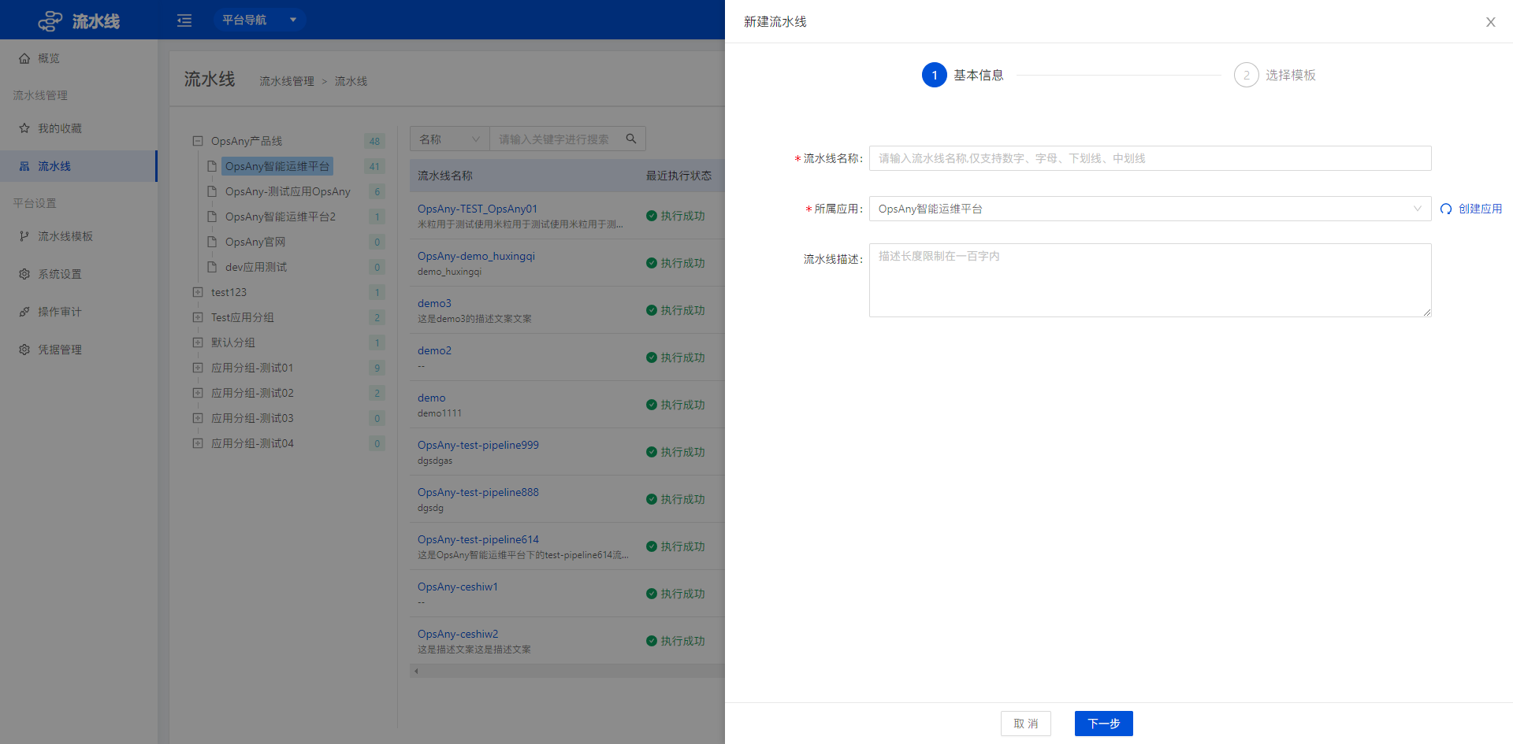Screen dimensions: 1513x744
Task: Open pipeline demo3
Action: coord(434,303)
